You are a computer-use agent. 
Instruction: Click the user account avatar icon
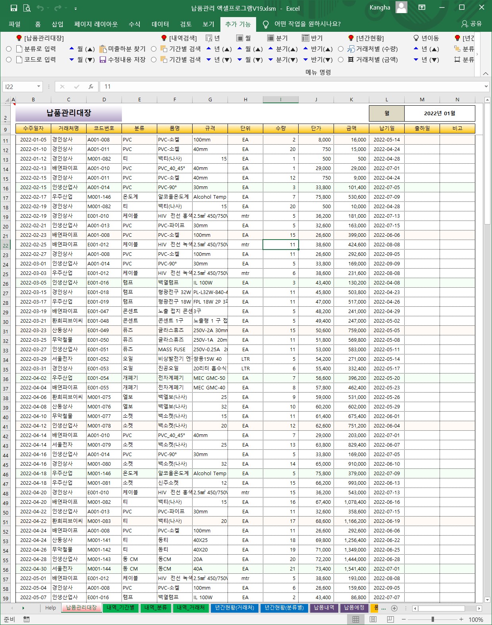point(401,8)
